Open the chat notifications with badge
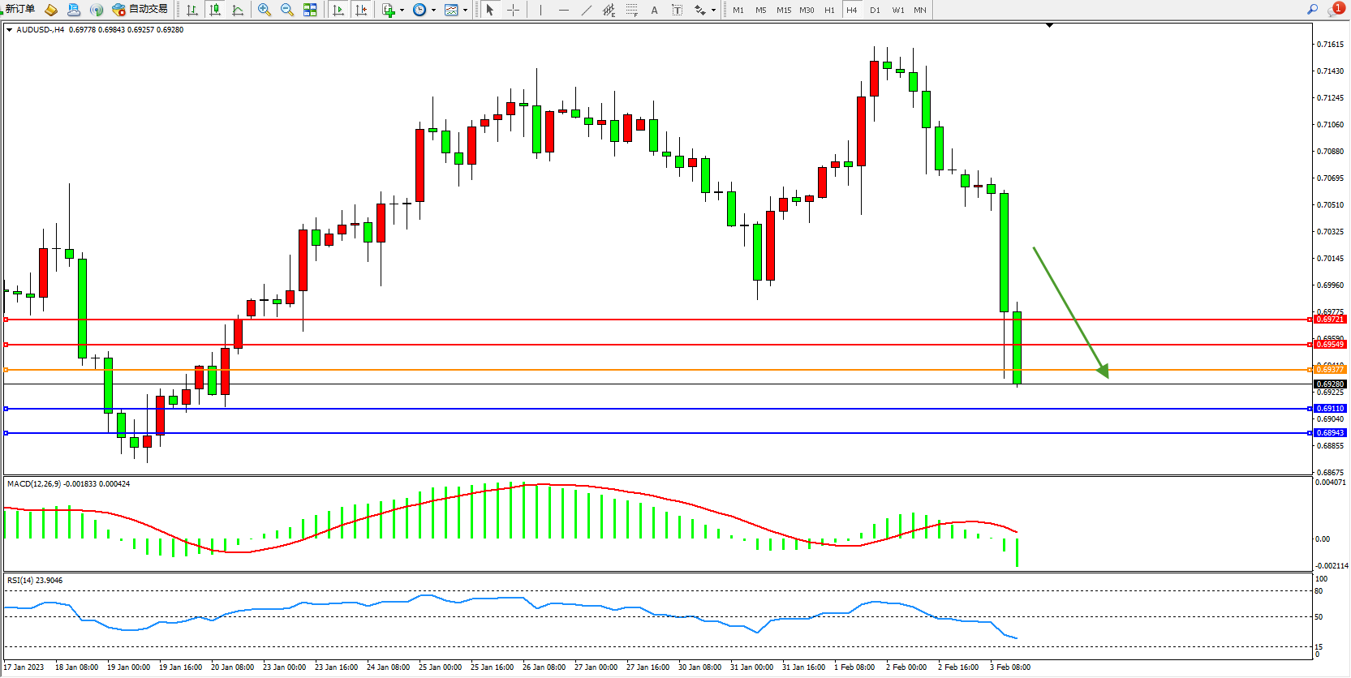The height and width of the screenshot is (678, 1351). 1335,9
